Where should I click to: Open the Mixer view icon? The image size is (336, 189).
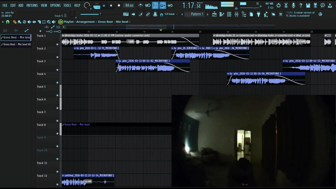[x=236, y=14]
